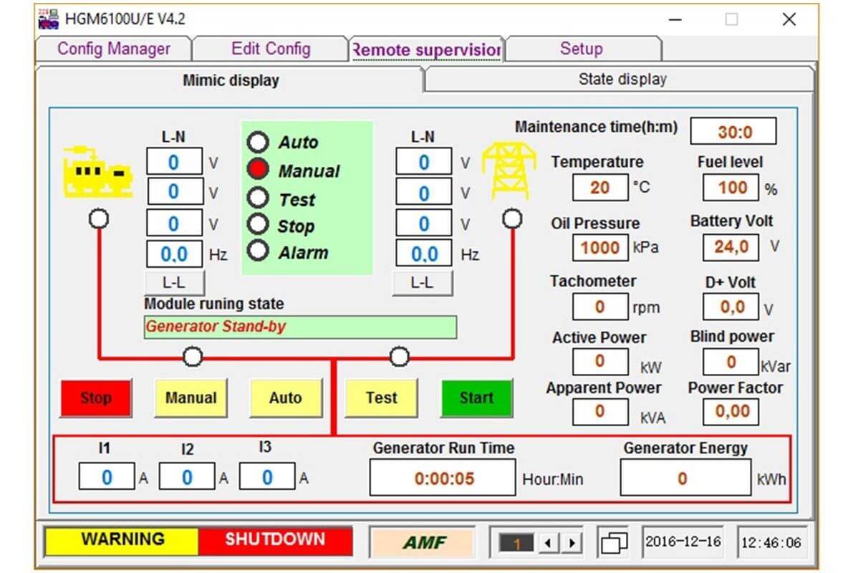Click the left arrow of module selector
The height and width of the screenshot is (573, 858).
[548, 543]
